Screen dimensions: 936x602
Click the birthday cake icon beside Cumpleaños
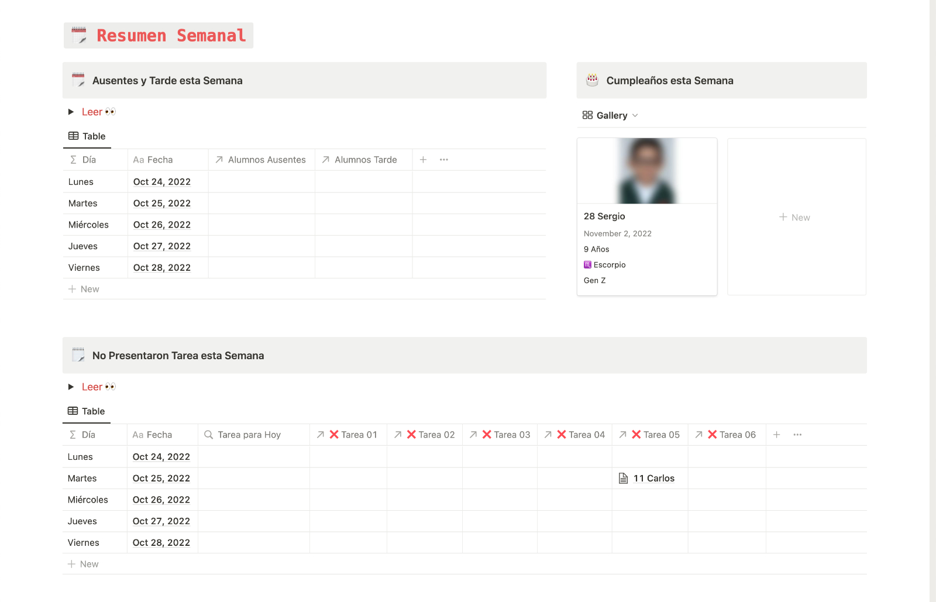[592, 80]
